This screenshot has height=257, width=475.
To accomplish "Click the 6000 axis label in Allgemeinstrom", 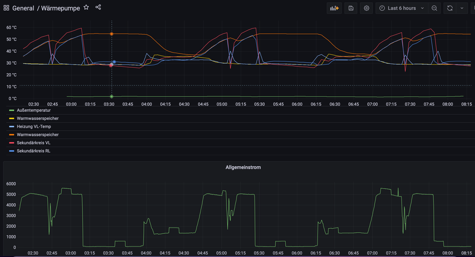I will click(11, 184).
